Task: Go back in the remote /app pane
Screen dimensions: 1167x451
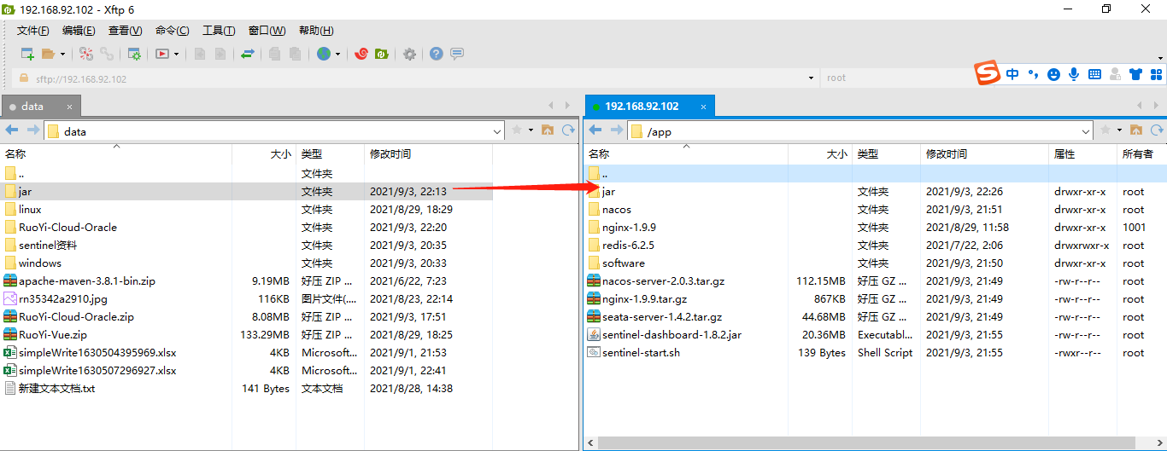Action: pyautogui.click(x=595, y=130)
